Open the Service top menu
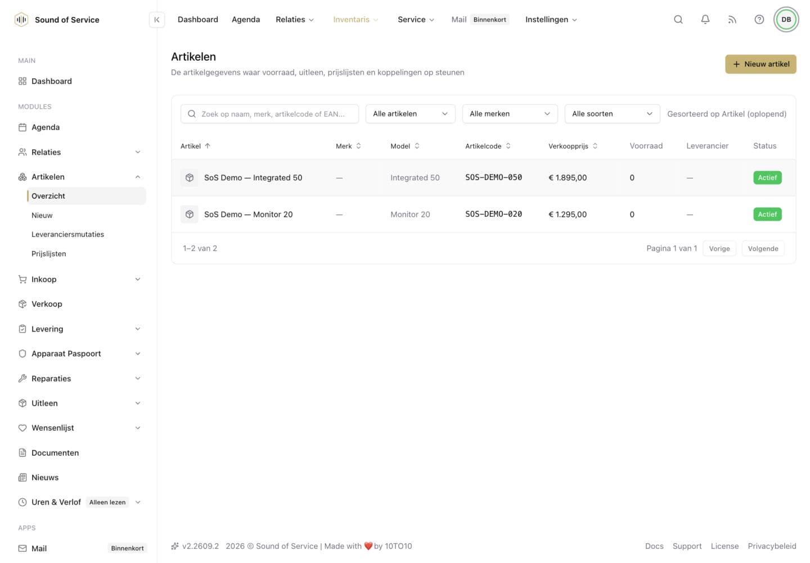810x563 pixels. pyautogui.click(x=416, y=20)
